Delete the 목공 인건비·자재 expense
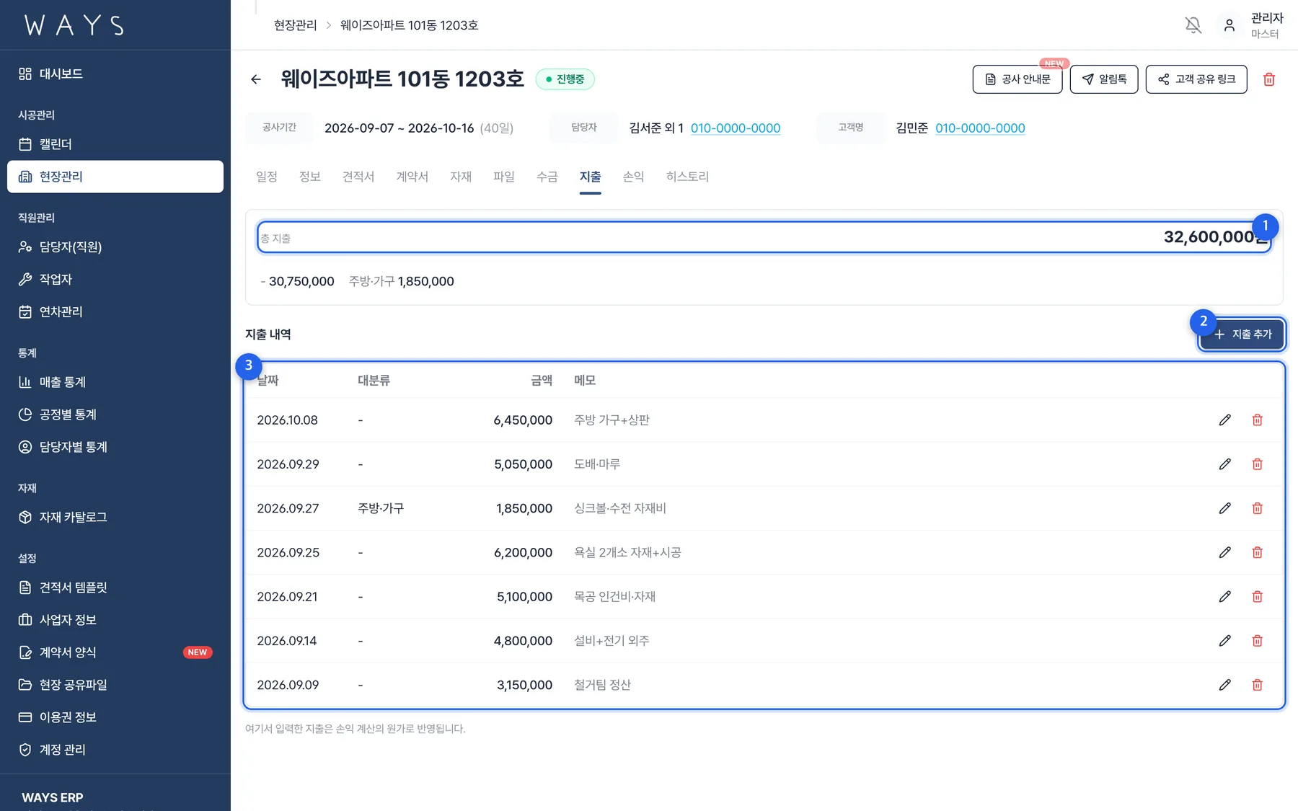The image size is (1298, 811). pyautogui.click(x=1257, y=597)
